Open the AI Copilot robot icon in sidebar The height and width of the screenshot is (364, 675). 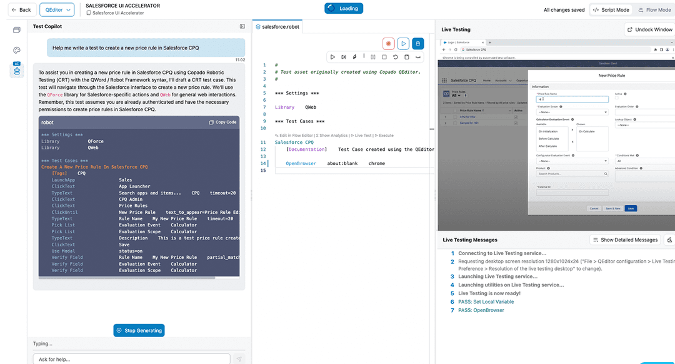pos(16,69)
